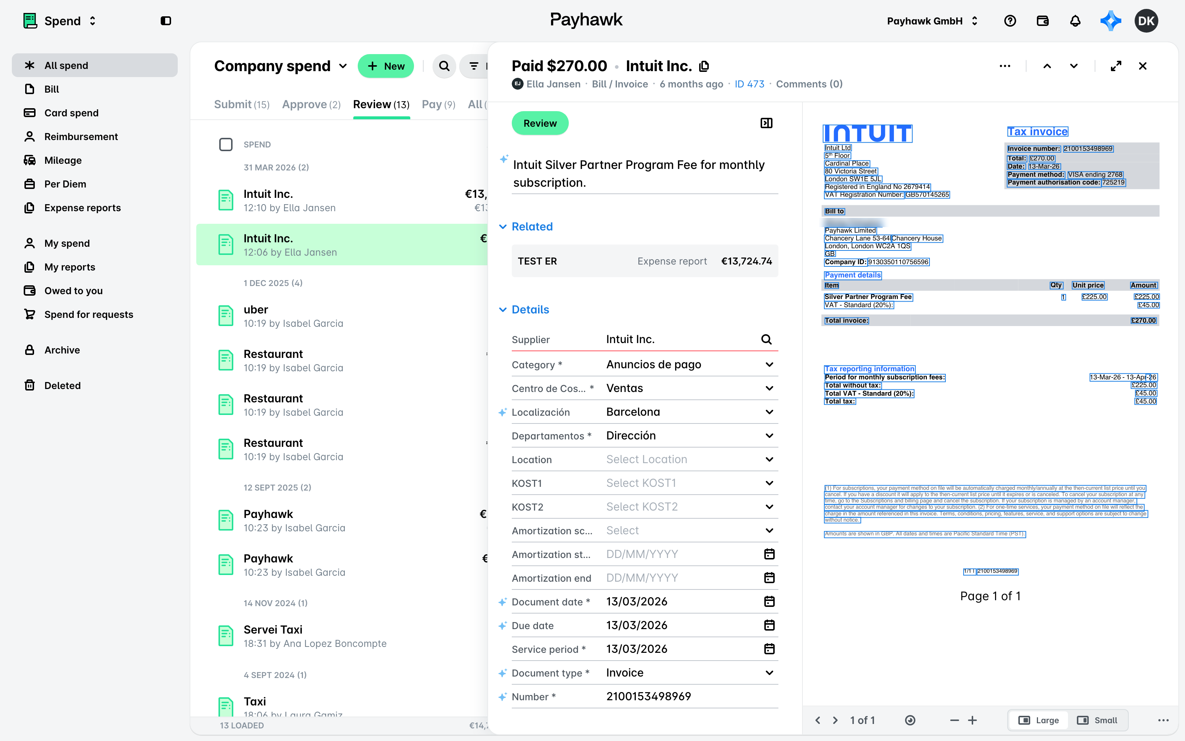Screen dimensions: 1185x741
Task: Open Expense reports in sidebar
Action: (82, 208)
